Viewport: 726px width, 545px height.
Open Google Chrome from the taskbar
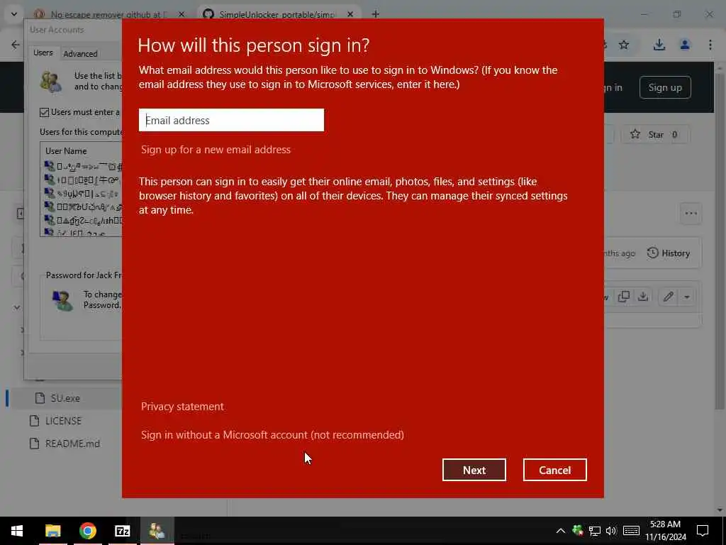tap(87, 531)
